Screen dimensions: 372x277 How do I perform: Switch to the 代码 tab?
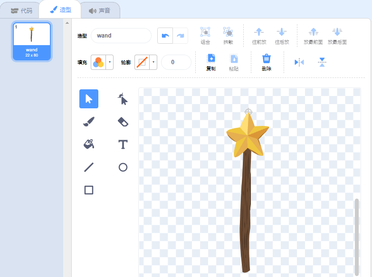21,10
